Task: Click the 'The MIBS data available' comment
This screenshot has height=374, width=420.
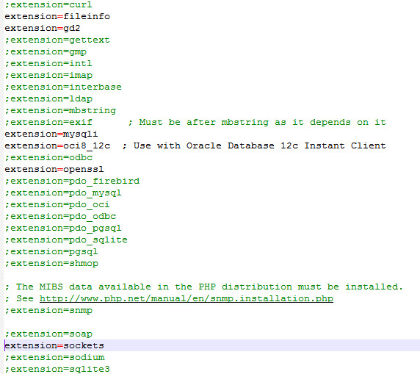Action: (204, 287)
